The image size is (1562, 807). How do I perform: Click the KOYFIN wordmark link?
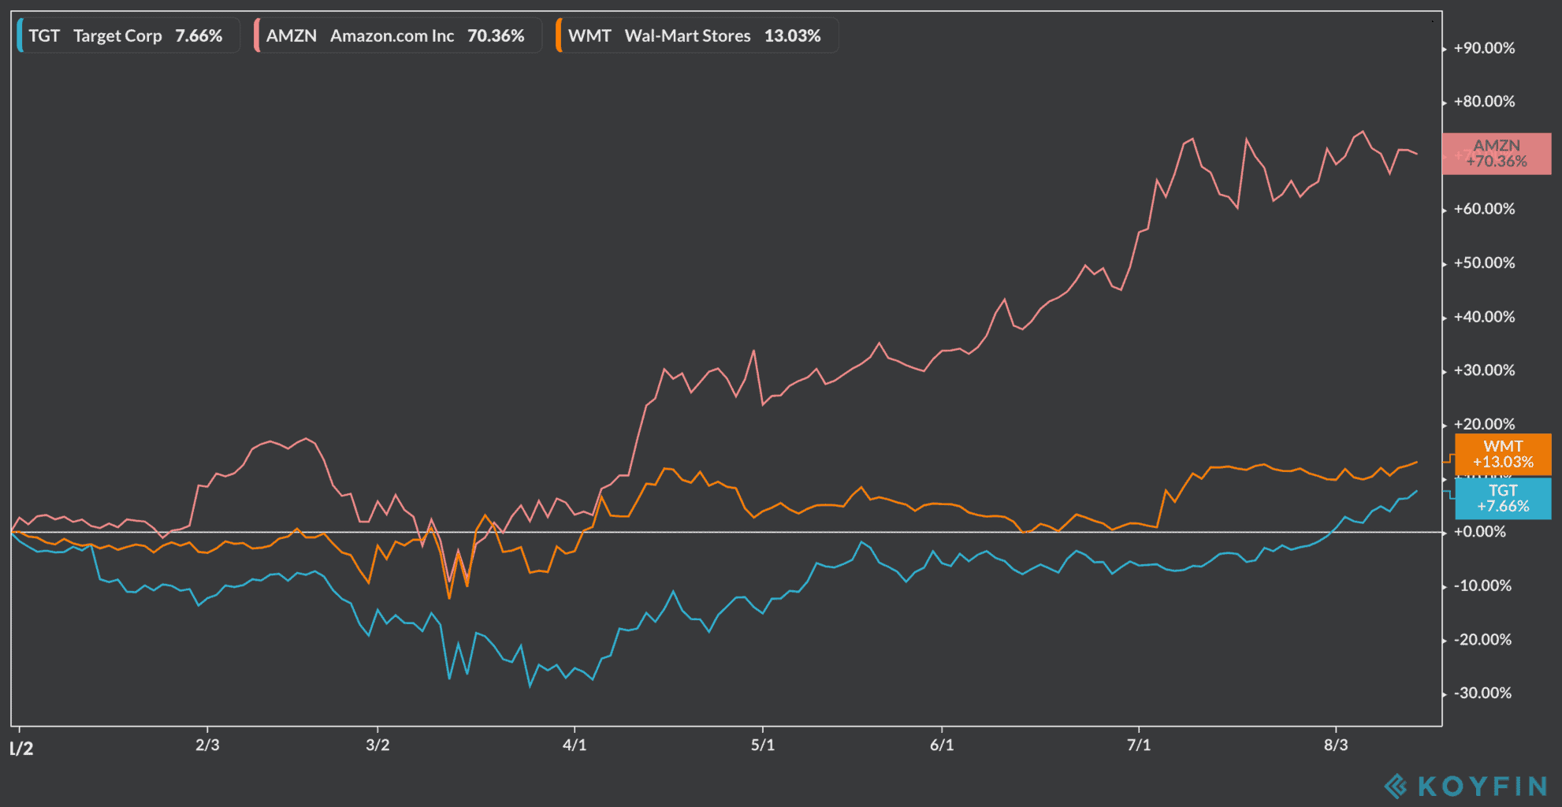pyautogui.click(x=1482, y=786)
